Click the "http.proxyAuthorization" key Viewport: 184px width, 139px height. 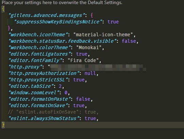(x=44, y=73)
